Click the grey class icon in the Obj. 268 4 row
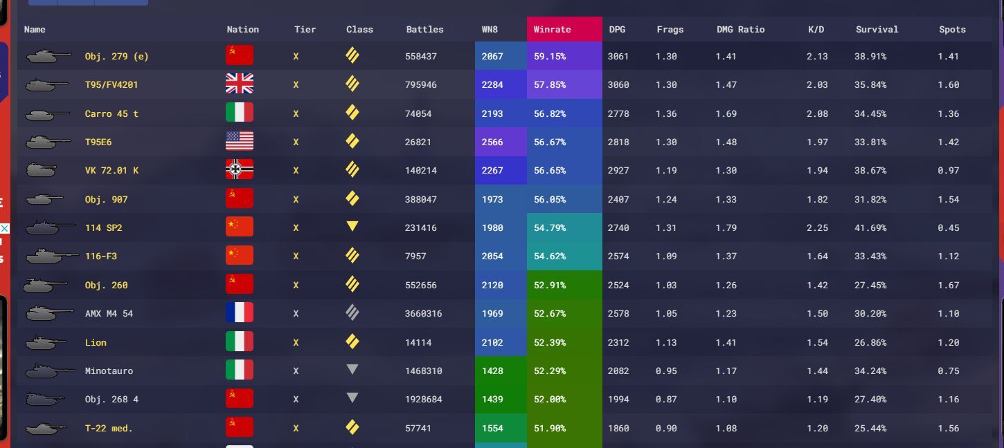 (x=352, y=398)
